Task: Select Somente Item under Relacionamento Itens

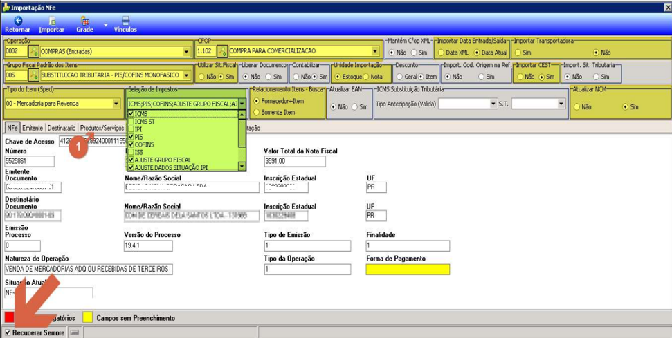Action: [x=257, y=112]
